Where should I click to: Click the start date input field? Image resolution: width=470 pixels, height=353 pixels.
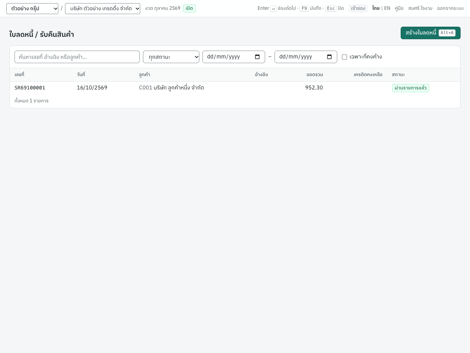click(x=234, y=57)
